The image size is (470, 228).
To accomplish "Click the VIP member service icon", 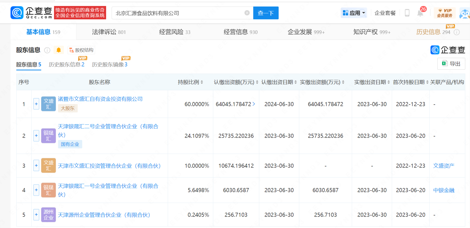I will (445, 13).
